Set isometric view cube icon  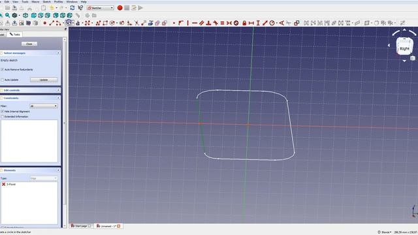(25, 16)
